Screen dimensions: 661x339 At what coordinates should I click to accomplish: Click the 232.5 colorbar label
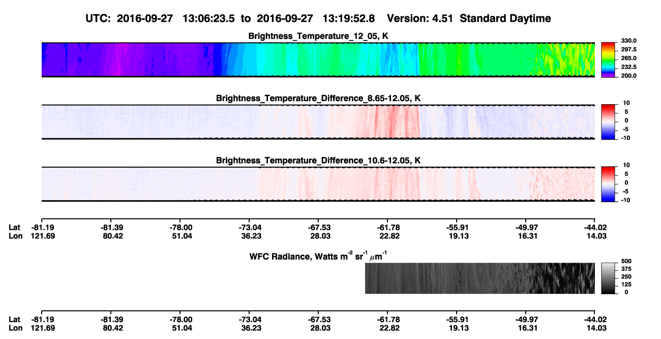tap(628, 67)
